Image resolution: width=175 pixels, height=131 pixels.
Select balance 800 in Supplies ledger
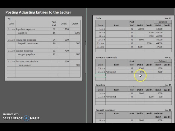coord(158,97)
